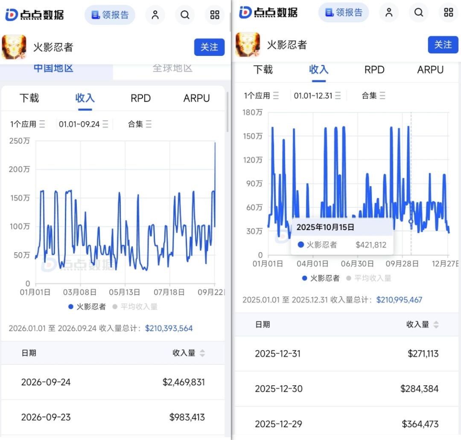
Task: Click total revenue $210,393,564
Action: click(x=169, y=328)
